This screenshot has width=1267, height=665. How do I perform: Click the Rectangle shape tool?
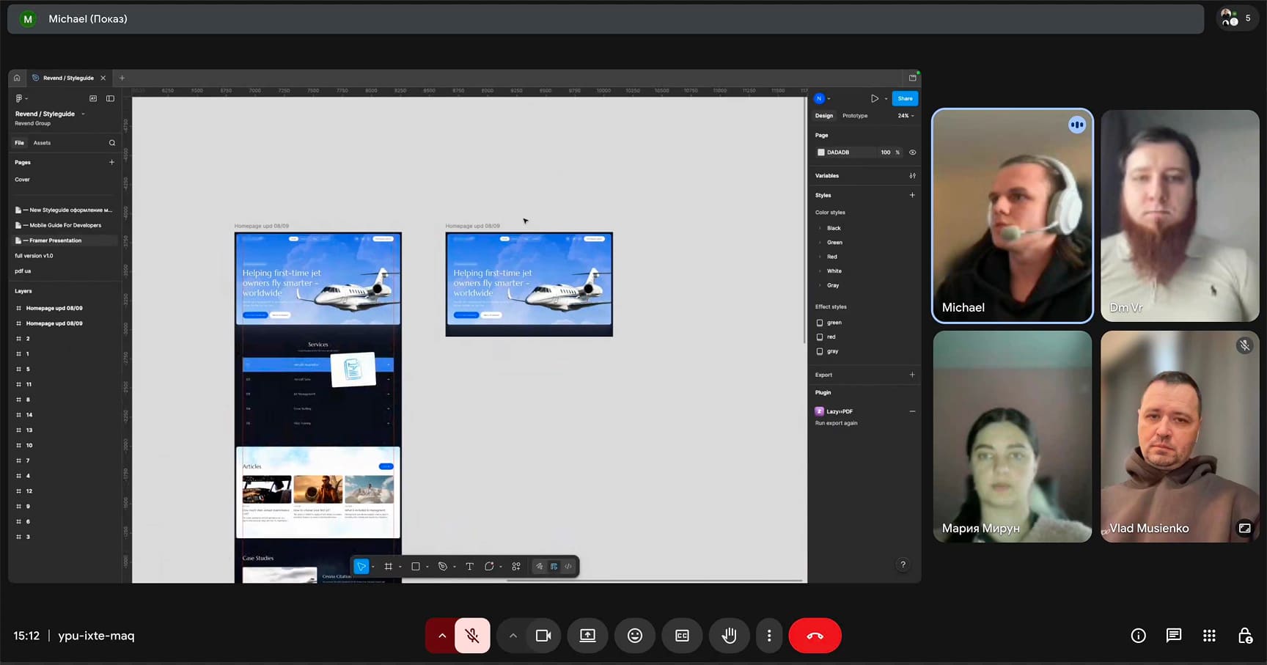(x=416, y=566)
